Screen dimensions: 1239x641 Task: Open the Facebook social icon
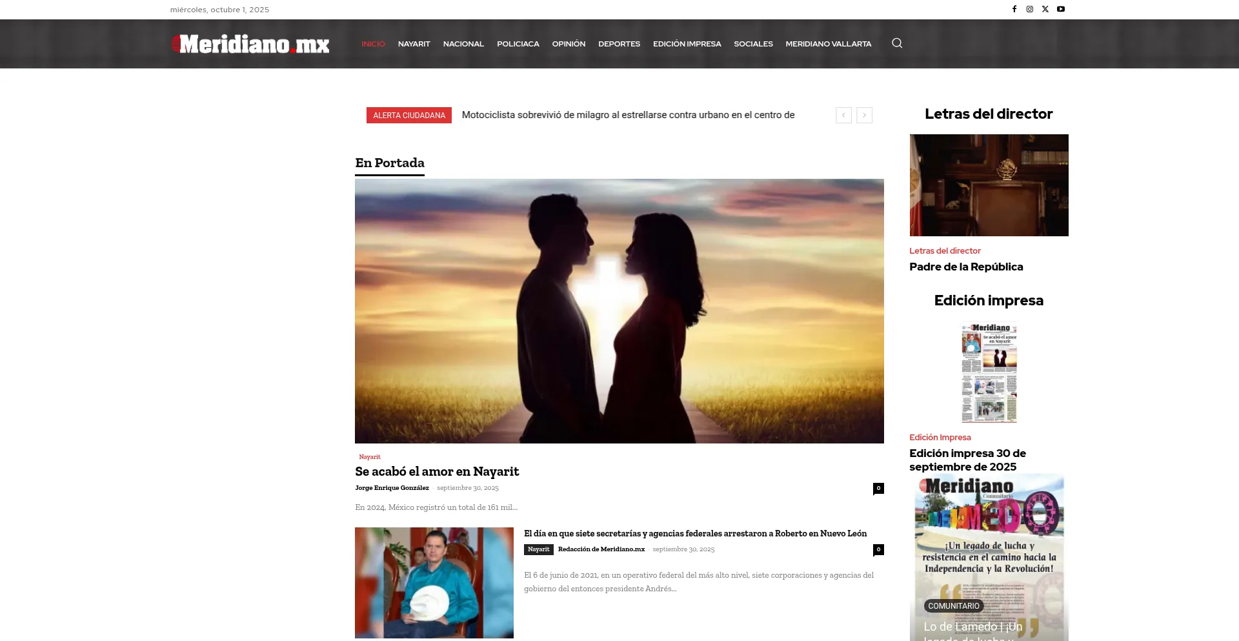click(x=1014, y=9)
